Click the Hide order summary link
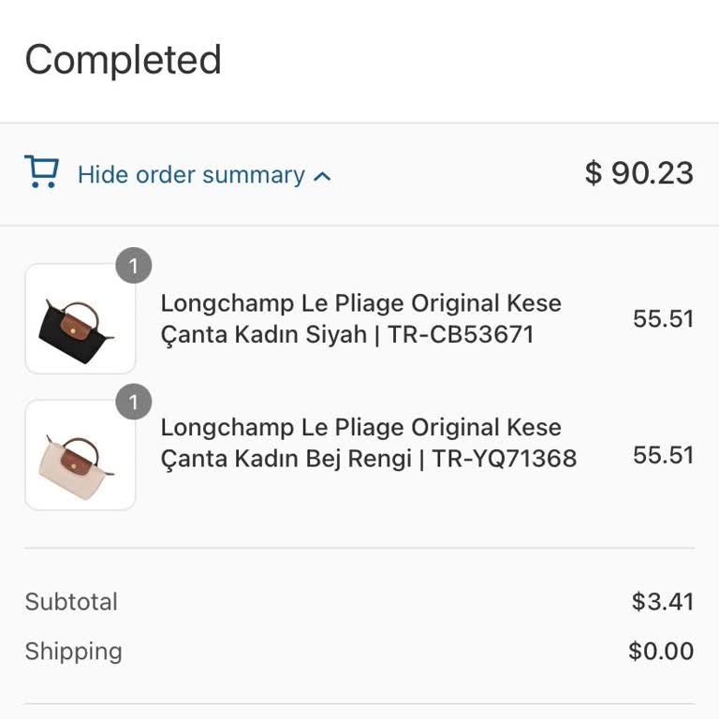719x719 pixels. pos(191,175)
